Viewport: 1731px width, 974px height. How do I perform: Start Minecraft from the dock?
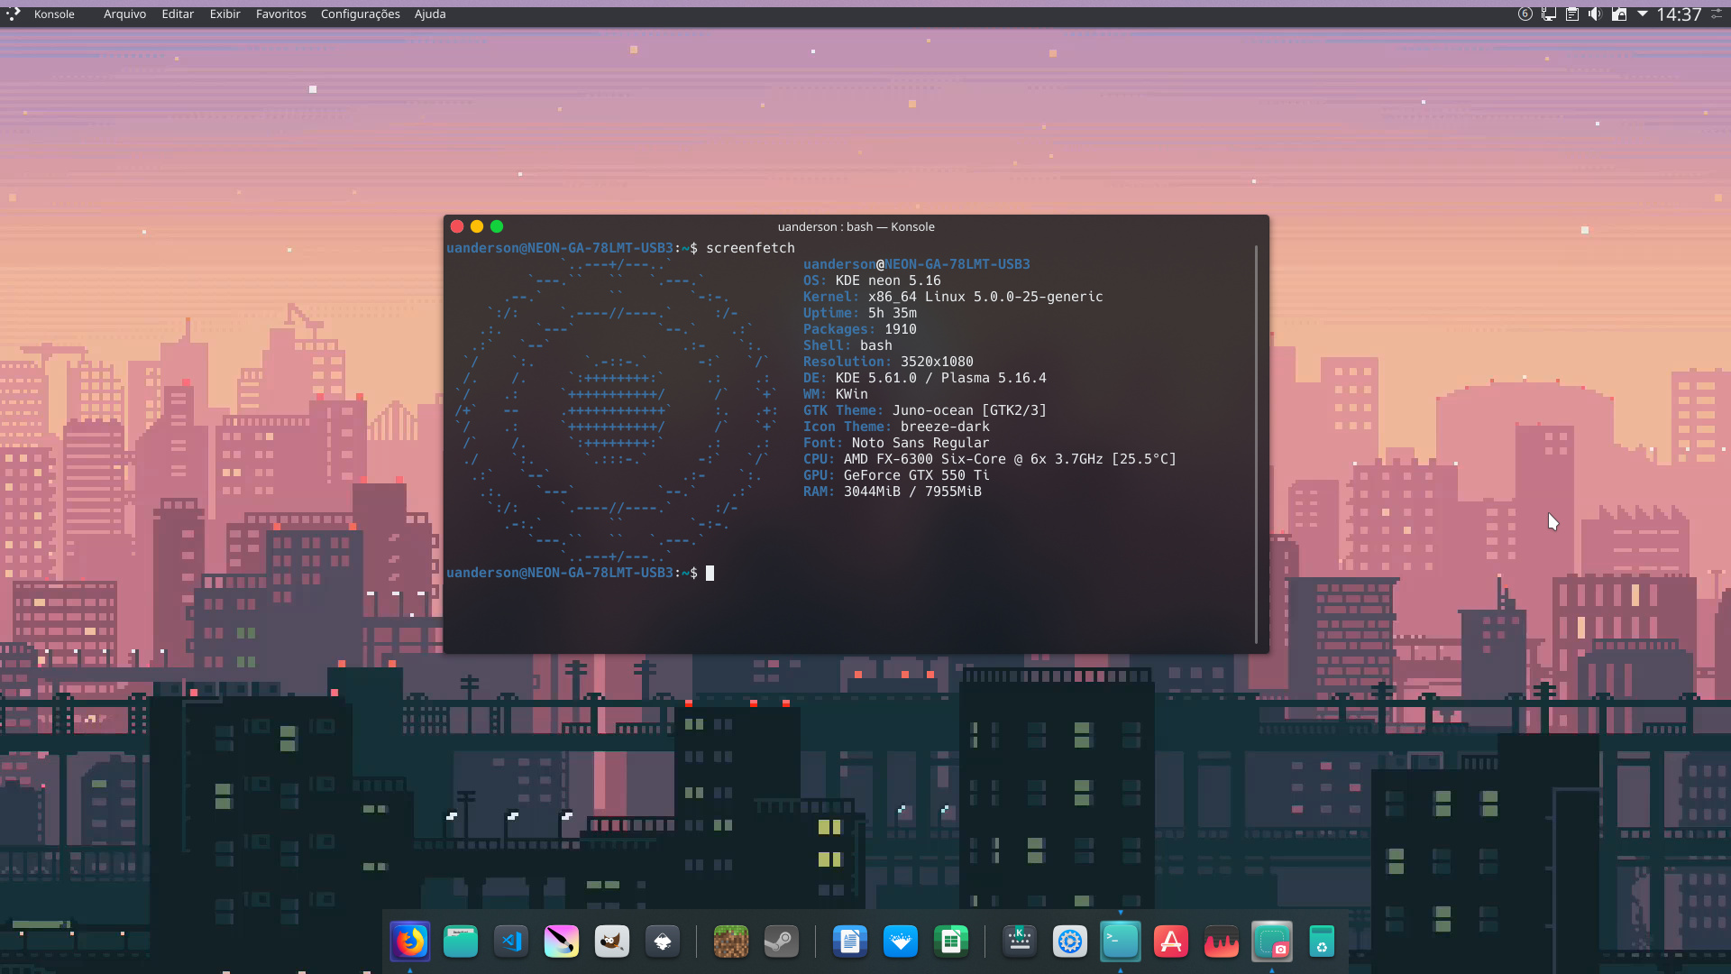(730, 942)
